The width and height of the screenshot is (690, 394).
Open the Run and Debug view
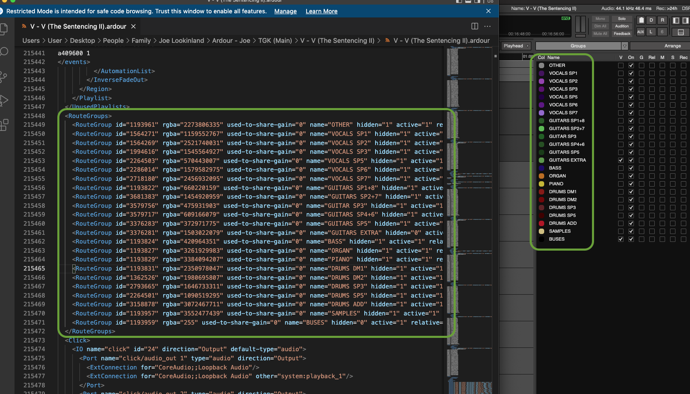[x=4, y=100]
